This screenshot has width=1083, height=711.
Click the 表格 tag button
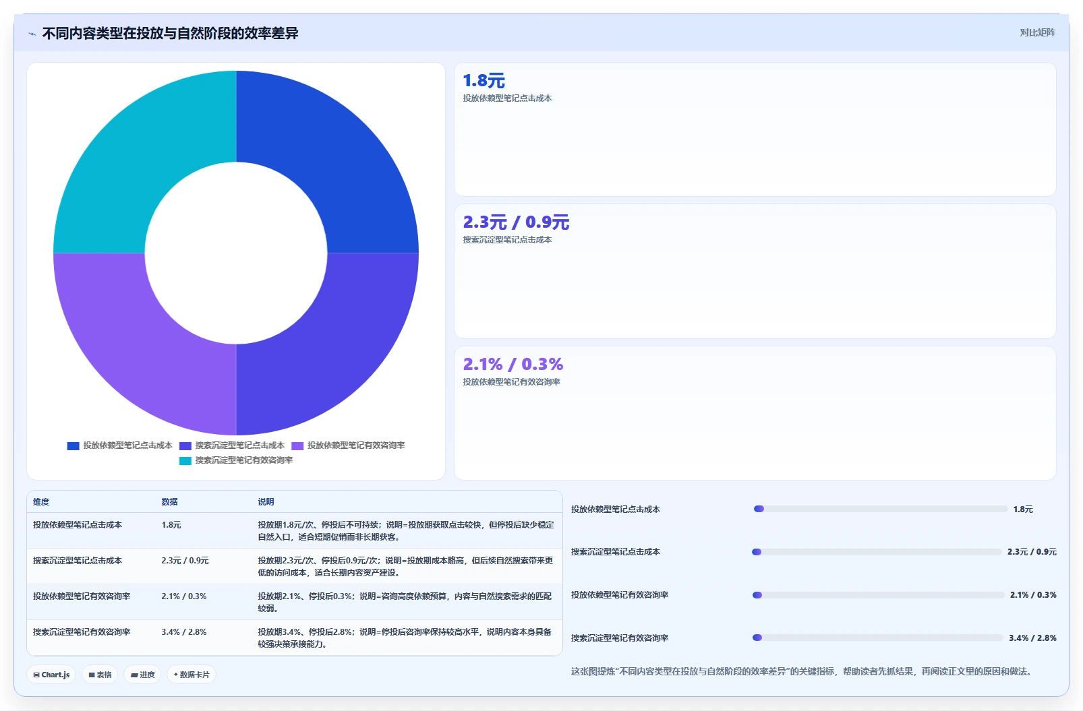pyautogui.click(x=100, y=675)
